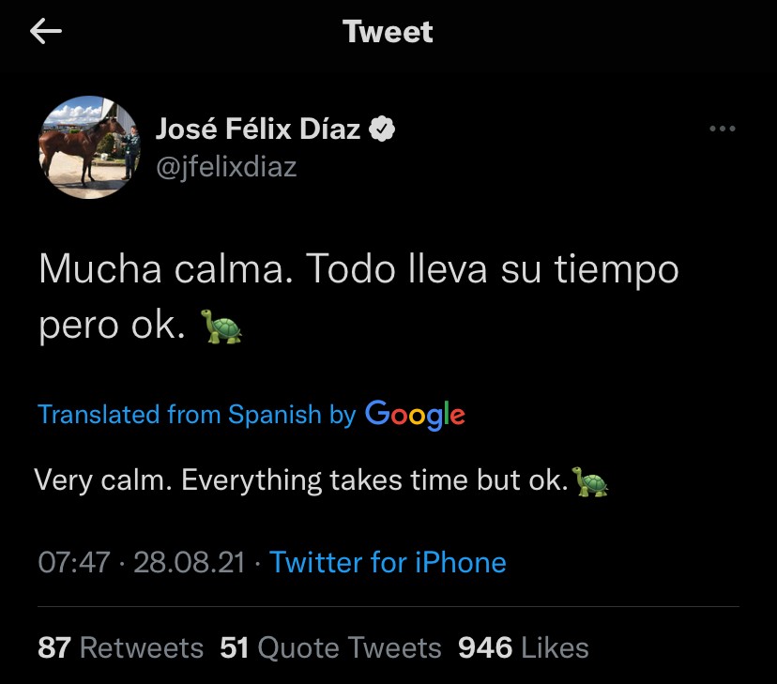
Task: Click the 28.08.21 date
Action: 189,562
